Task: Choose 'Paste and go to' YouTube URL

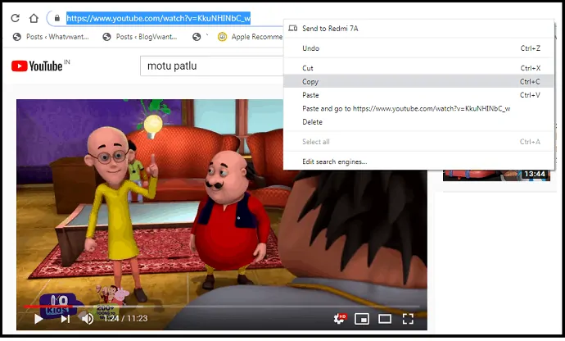Action: point(418,109)
